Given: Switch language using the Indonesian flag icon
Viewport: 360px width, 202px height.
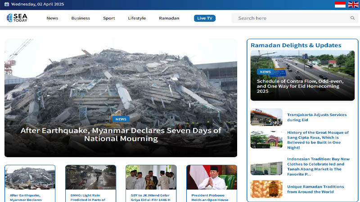Looking at the screenshot, I should (x=340, y=4).
